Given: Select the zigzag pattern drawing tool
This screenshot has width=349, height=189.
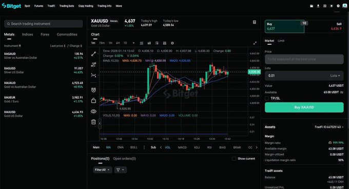Looking at the screenshot, I should [93, 75].
